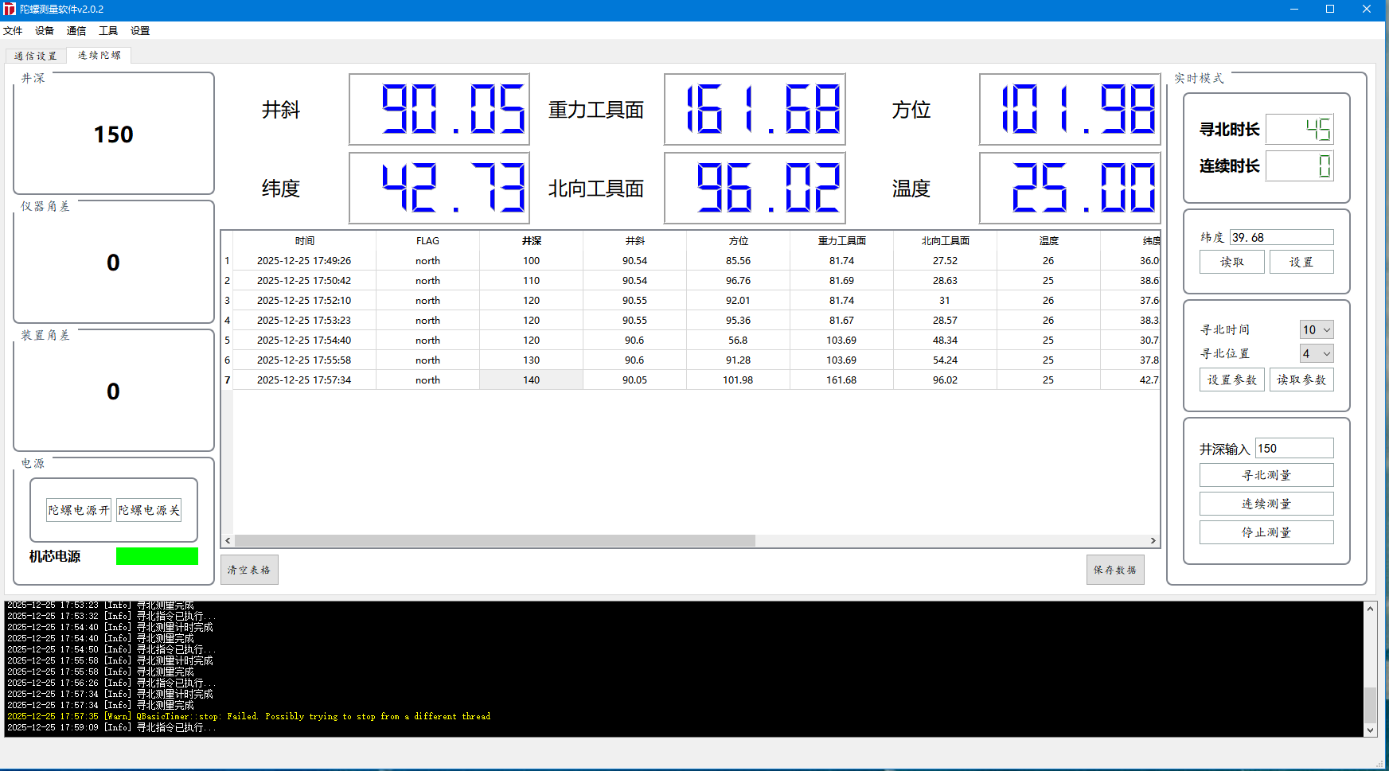
Task: Turn off gyro power with 陀螺电源关
Action: click(149, 510)
